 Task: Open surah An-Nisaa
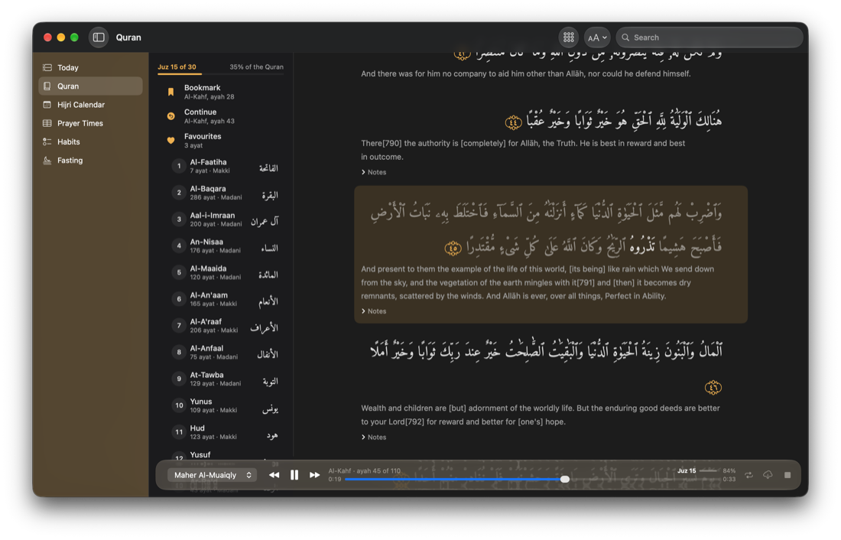click(x=224, y=246)
